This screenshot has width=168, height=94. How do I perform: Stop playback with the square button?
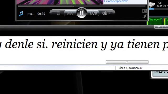point(59,13)
